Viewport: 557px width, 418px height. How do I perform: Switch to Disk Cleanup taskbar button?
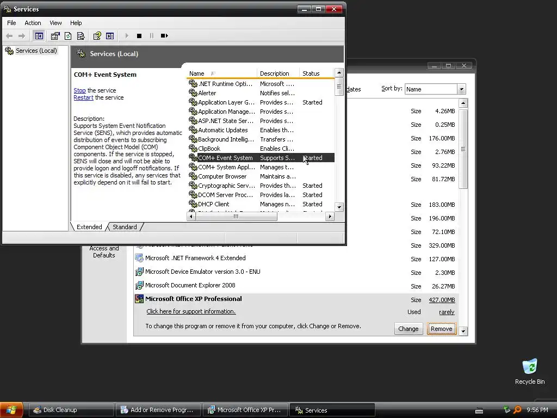(x=71, y=410)
